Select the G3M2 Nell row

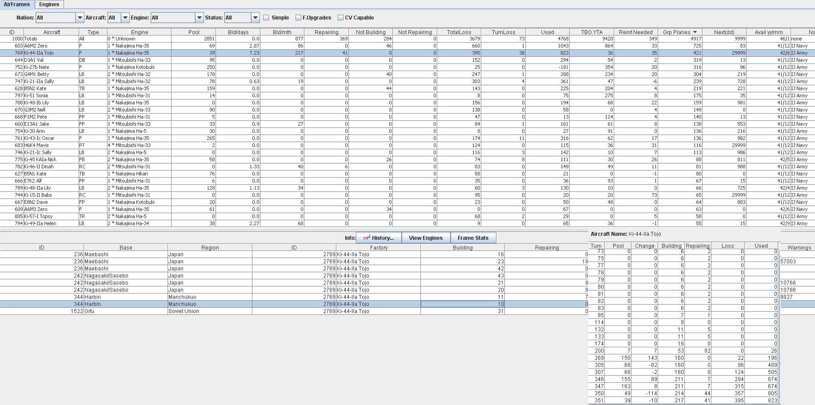coord(407,110)
